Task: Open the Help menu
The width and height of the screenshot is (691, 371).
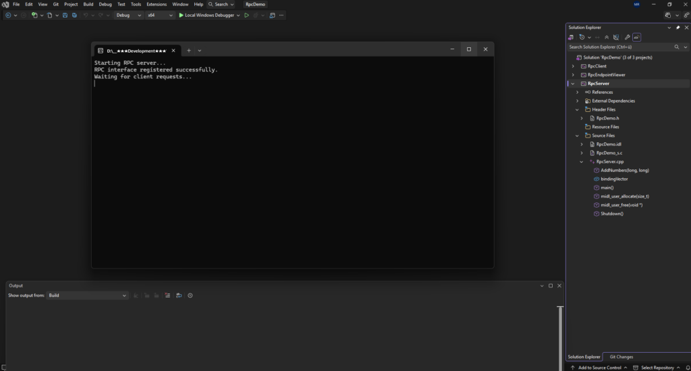Action: coord(199,5)
